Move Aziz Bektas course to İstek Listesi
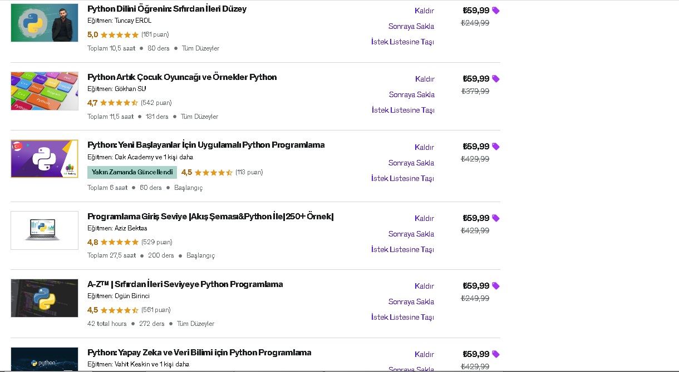679x372 pixels. coord(402,249)
